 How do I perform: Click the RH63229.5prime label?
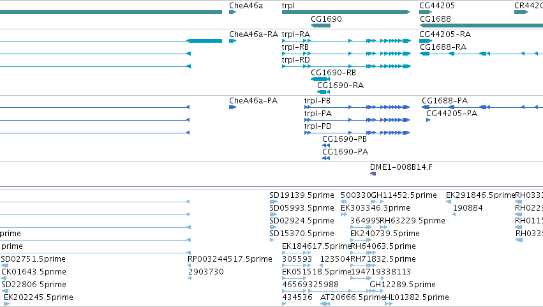[412, 221]
